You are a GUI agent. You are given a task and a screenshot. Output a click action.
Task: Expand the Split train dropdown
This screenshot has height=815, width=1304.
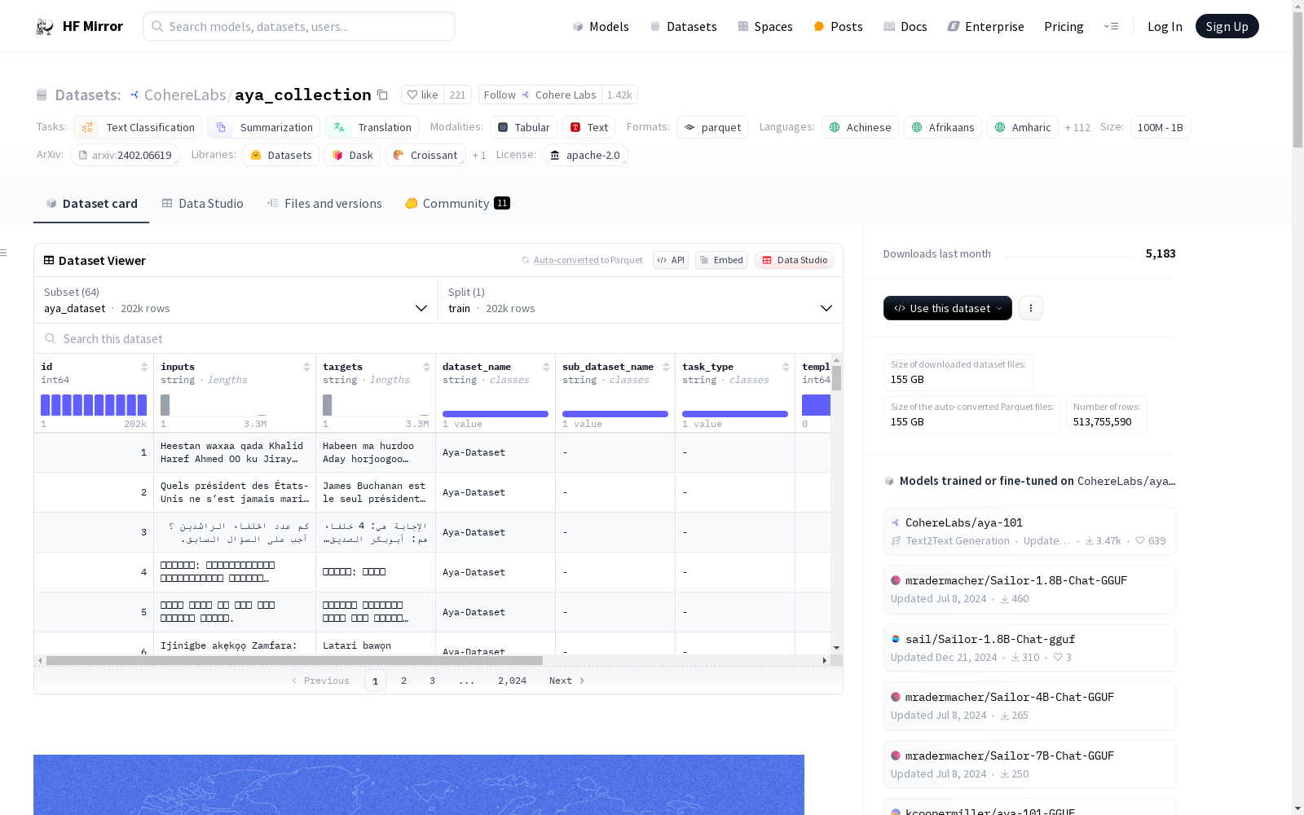coord(641,300)
